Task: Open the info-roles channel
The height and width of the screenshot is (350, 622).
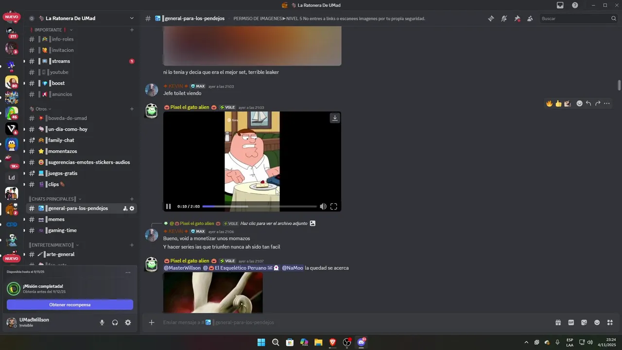Action: [81, 39]
